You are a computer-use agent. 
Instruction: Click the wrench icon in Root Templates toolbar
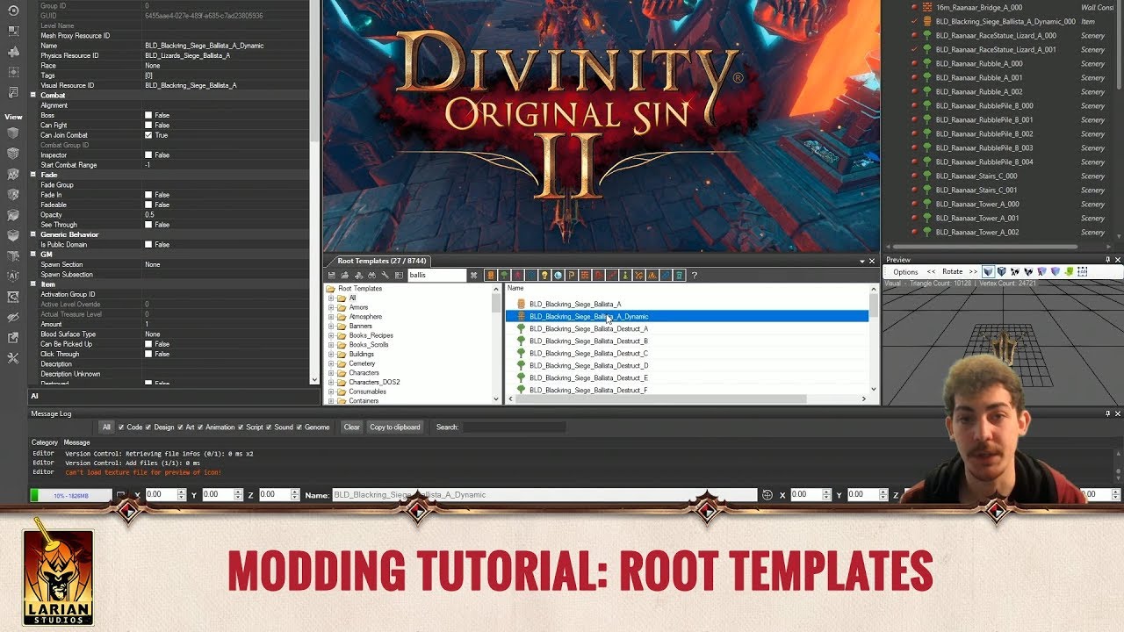pyautogui.click(x=385, y=276)
